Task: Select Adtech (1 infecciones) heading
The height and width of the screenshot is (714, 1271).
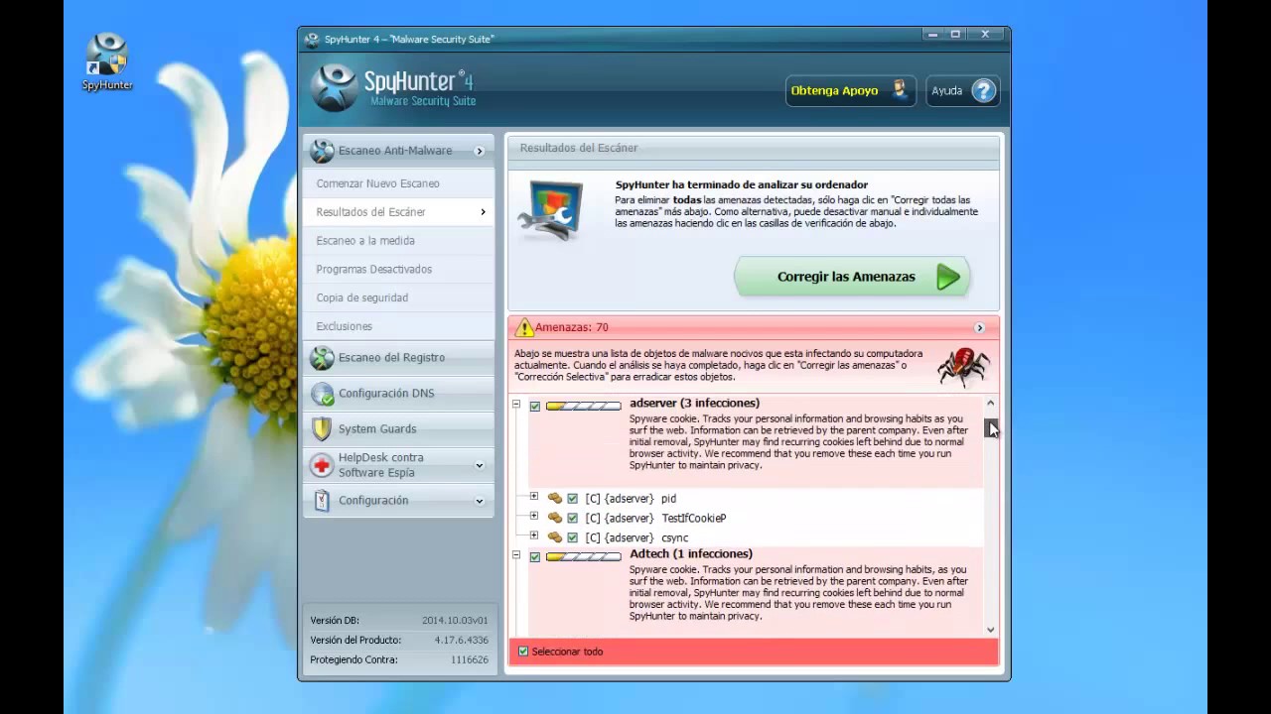Action: pyautogui.click(x=691, y=553)
